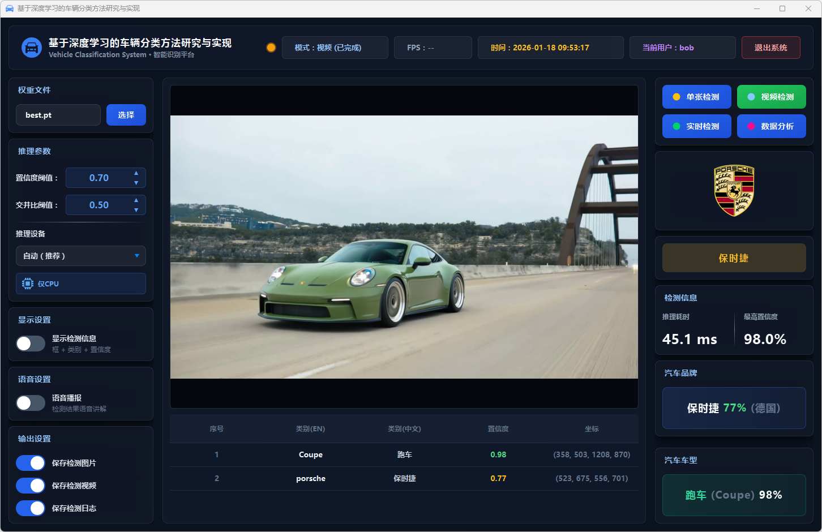822x532 pixels.
Task: Turn off 保存检测视频 toggle
Action: tap(31, 486)
